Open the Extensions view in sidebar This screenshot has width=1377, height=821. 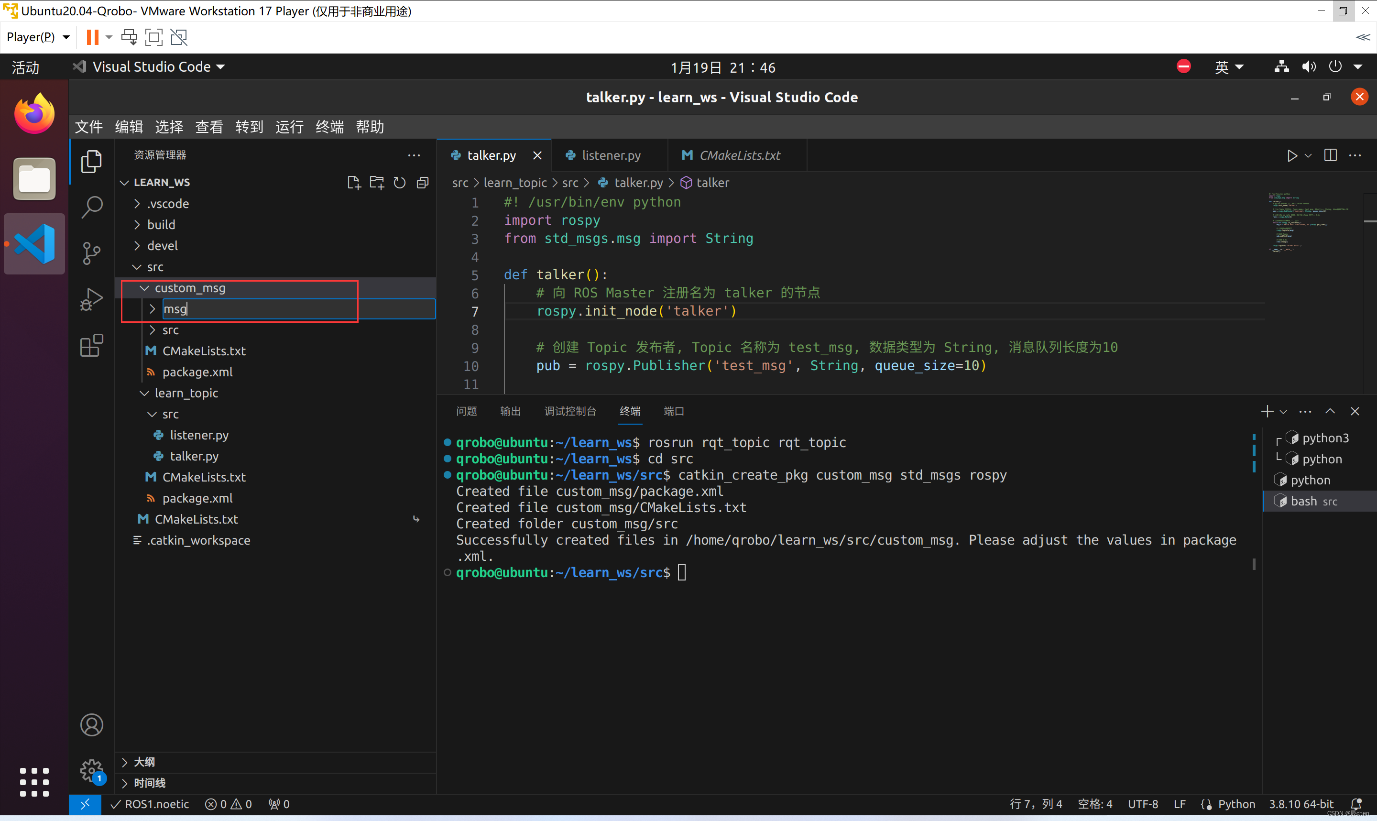coord(92,345)
